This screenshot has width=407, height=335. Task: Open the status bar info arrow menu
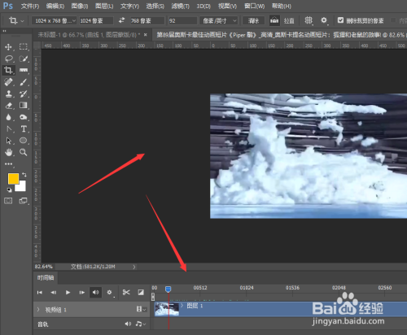pyautogui.click(x=134, y=267)
